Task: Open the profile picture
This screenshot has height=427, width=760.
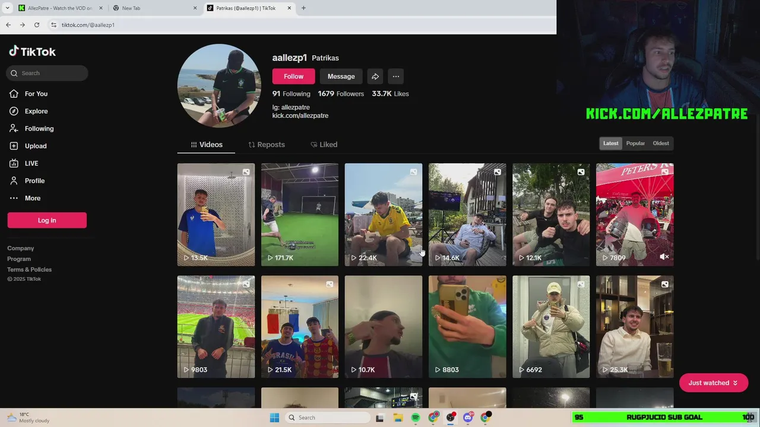Action: tap(219, 85)
